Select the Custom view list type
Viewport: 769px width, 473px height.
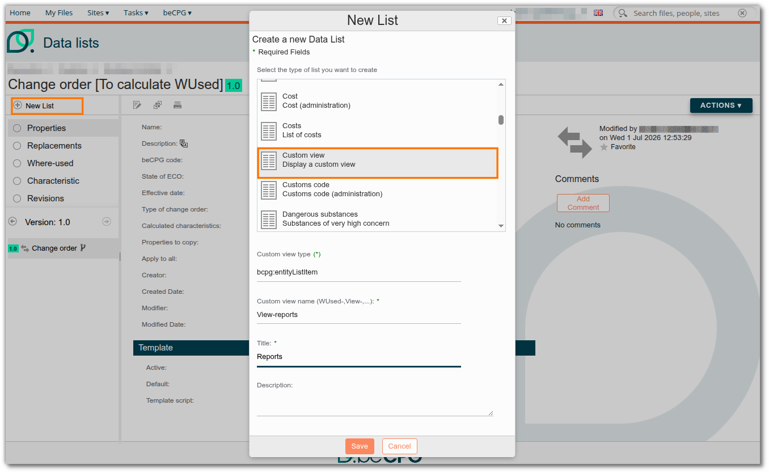pyautogui.click(x=378, y=163)
